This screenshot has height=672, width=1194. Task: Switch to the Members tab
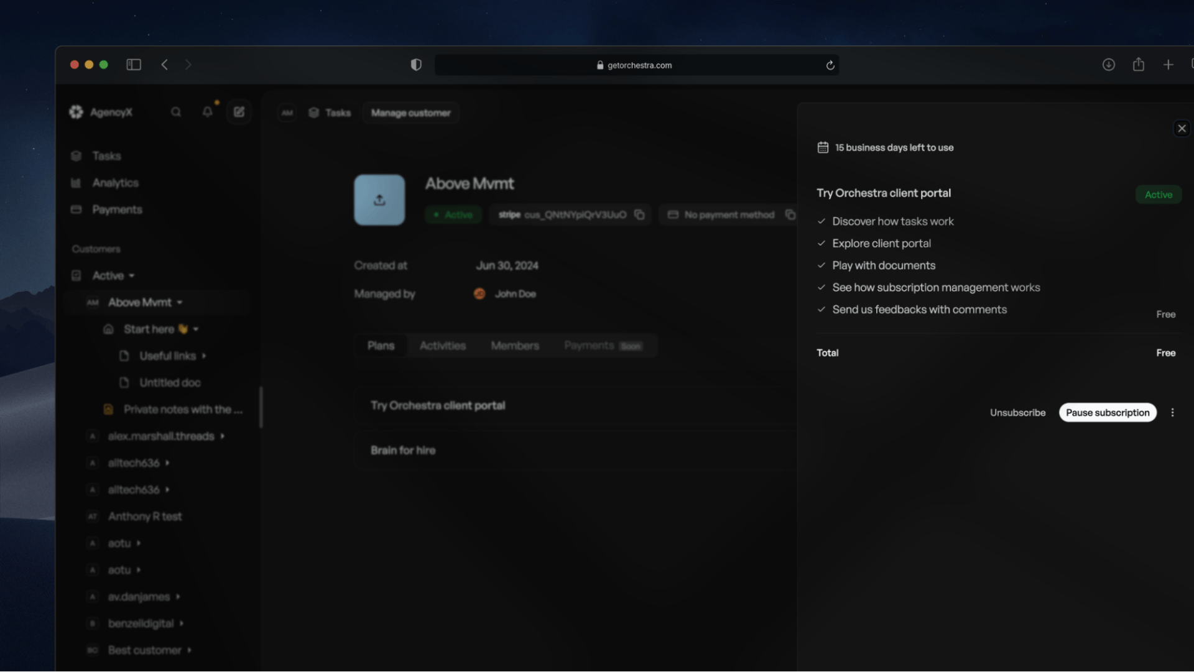[514, 346]
